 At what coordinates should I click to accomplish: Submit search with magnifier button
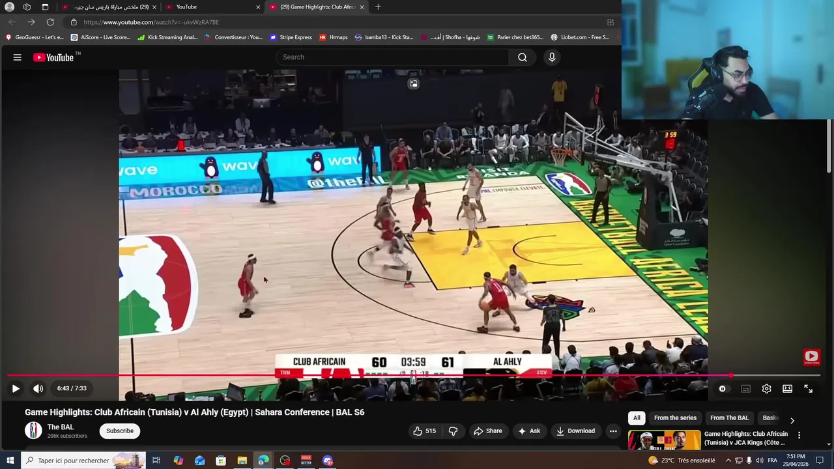point(523,57)
